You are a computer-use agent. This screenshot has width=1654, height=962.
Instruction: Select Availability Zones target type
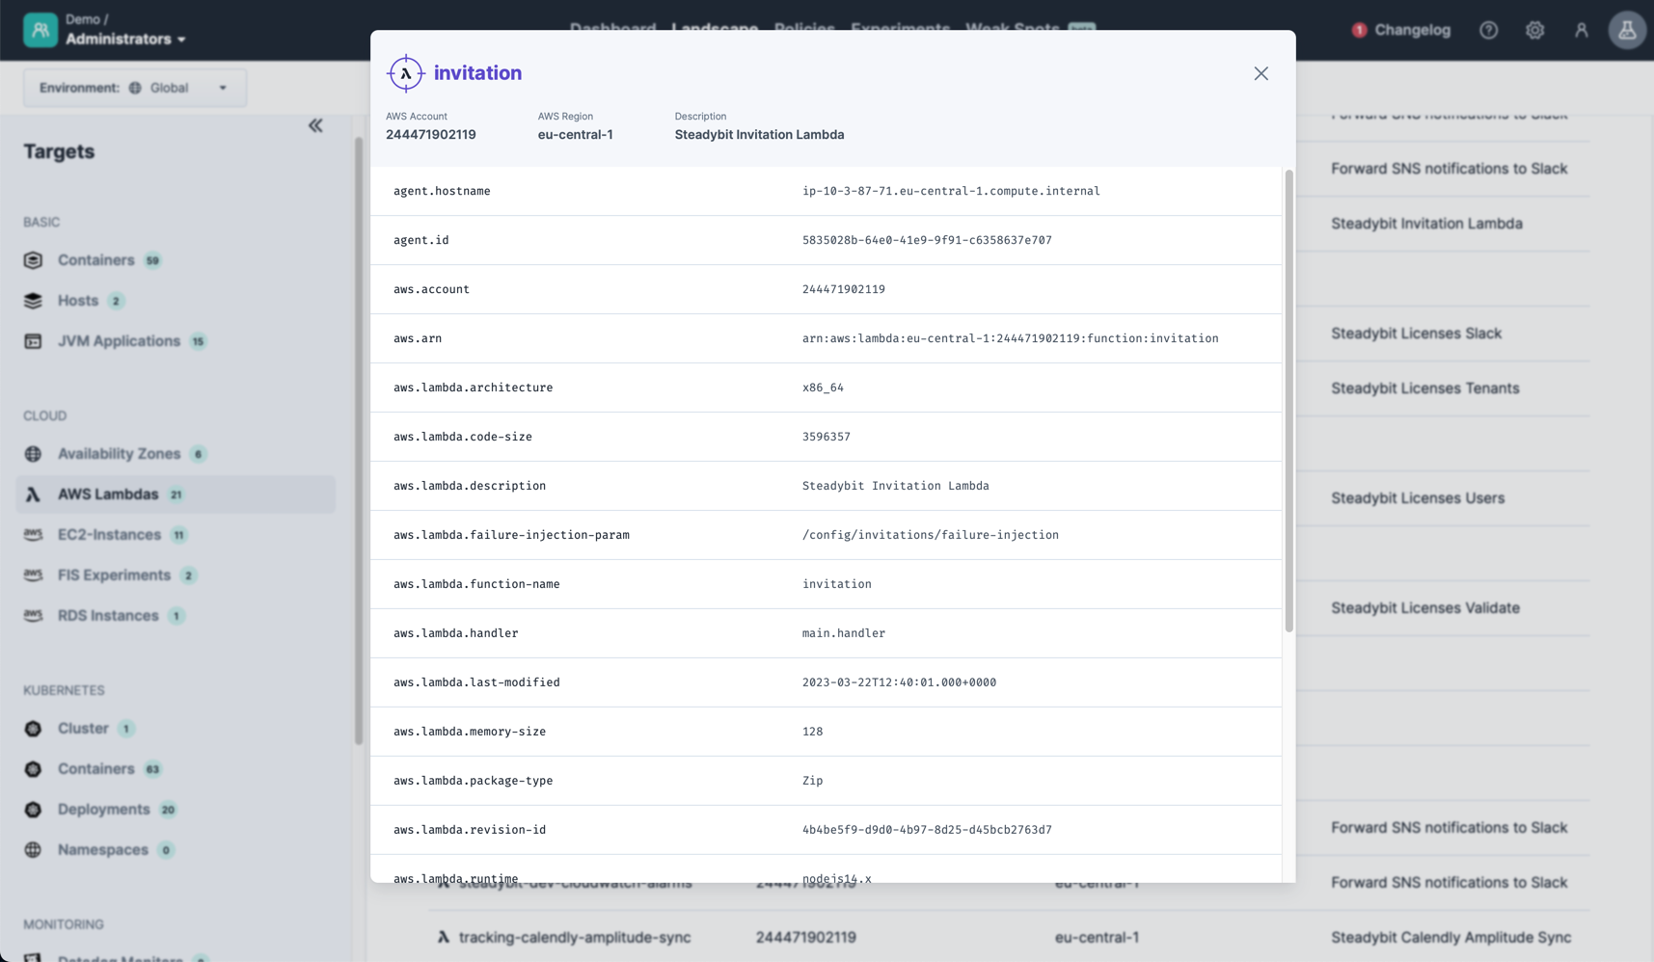point(119,454)
